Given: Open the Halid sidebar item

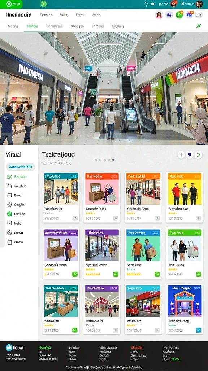Looking at the screenshot, I should [14, 223].
